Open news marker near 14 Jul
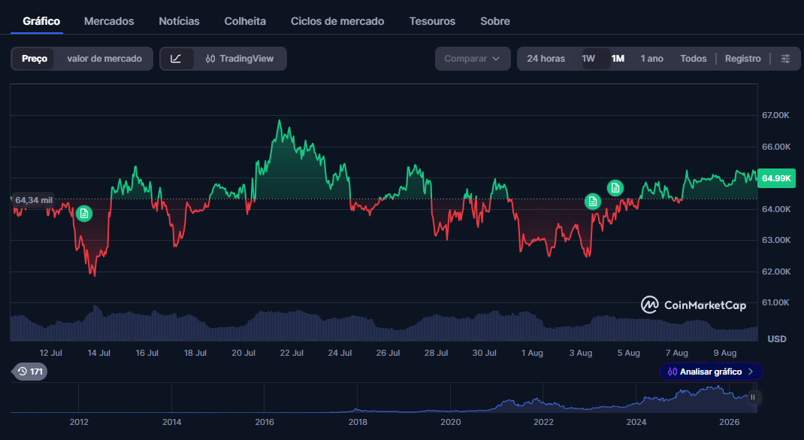This screenshot has width=804, height=440. 84,214
